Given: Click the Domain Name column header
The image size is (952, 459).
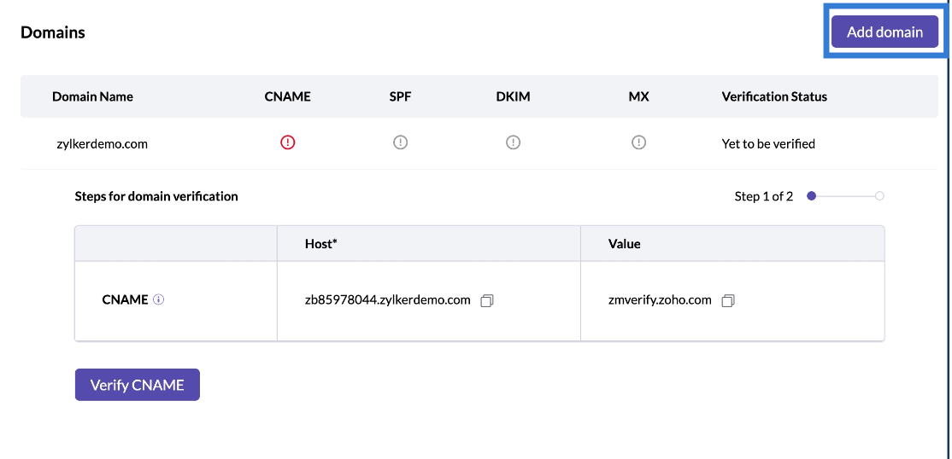Looking at the screenshot, I should [92, 96].
